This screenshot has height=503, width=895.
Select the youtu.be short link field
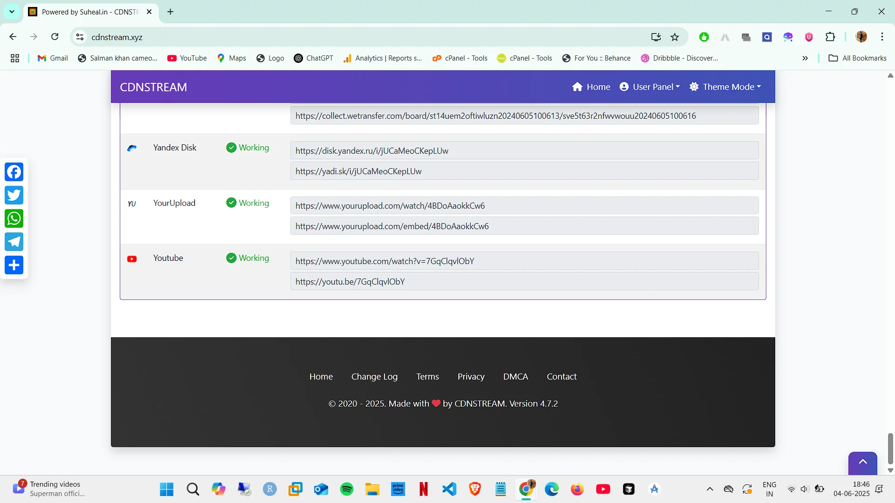[x=524, y=282]
